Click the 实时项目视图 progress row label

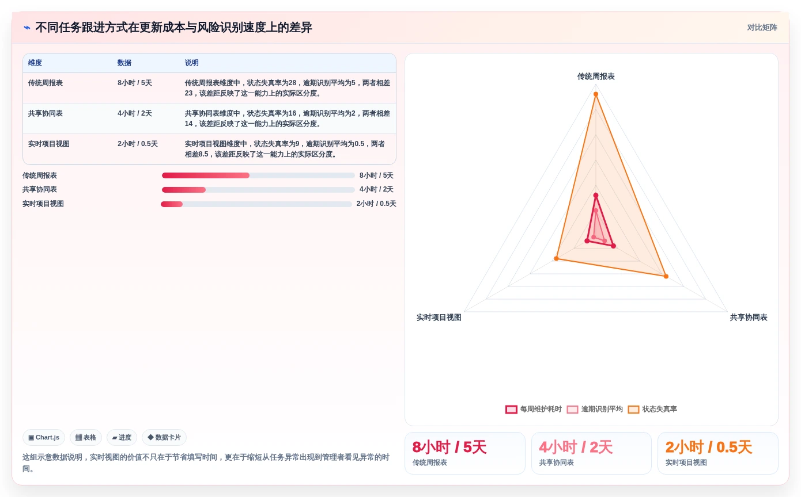pyautogui.click(x=43, y=204)
